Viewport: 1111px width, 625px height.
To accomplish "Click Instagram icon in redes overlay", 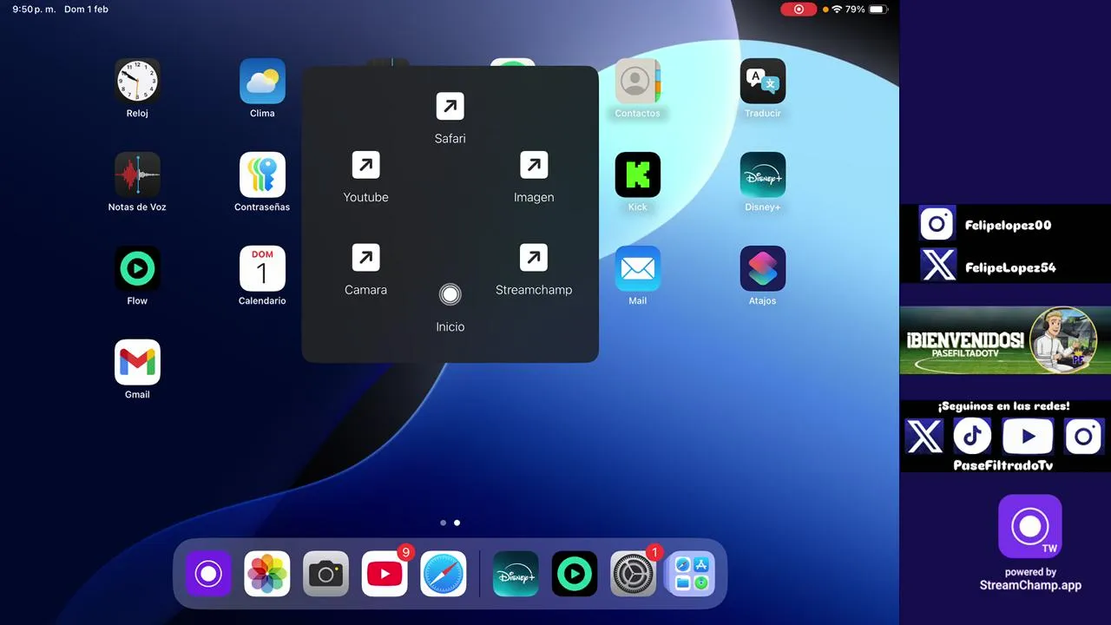I will coord(1083,437).
